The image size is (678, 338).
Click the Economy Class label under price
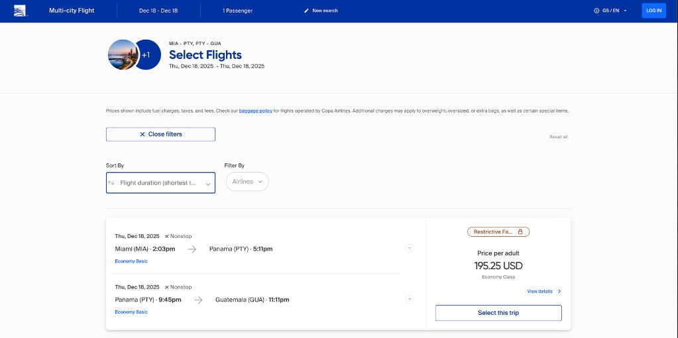(x=498, y=277)
